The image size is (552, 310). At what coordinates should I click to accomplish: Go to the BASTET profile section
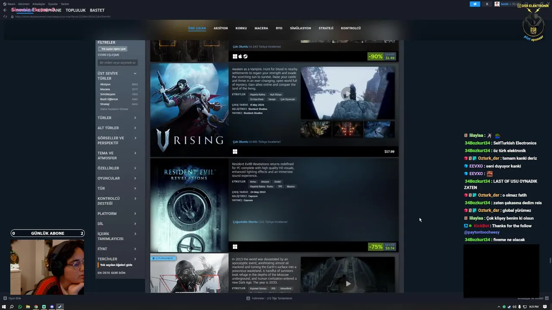[97, 10]
